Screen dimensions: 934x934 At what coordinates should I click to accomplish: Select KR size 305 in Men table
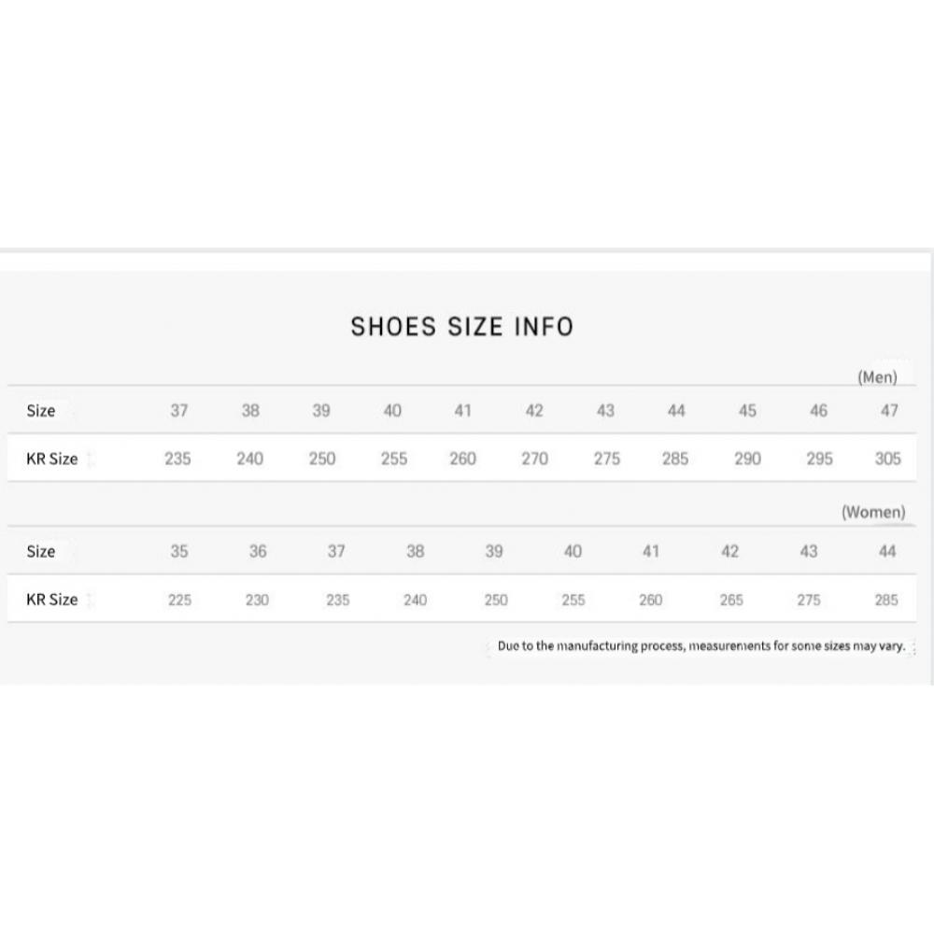click(x=888, y=459)
